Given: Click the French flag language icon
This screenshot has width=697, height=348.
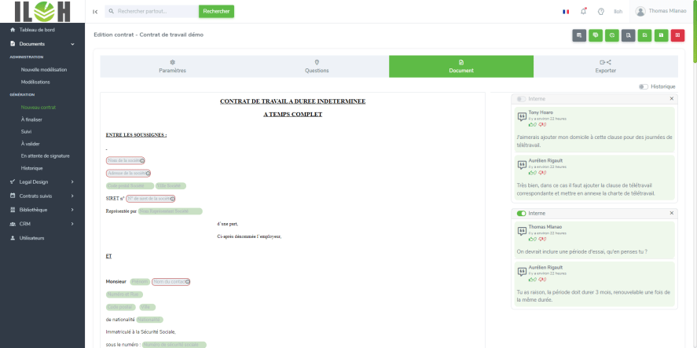Looking at the screenshot, I should [566, 12].
